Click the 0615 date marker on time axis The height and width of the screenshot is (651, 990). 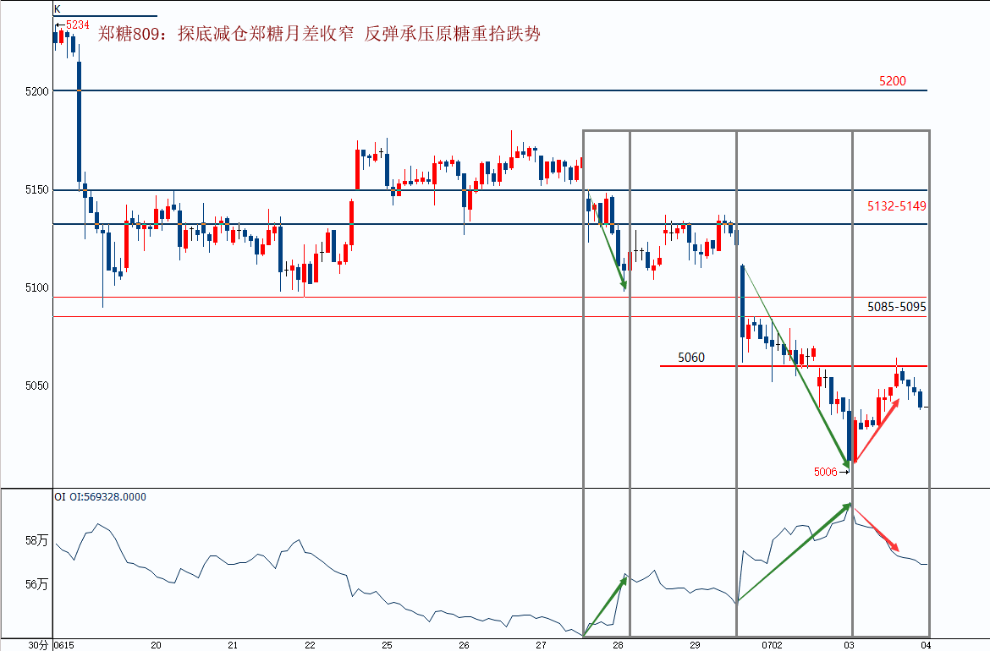(63, 645)
